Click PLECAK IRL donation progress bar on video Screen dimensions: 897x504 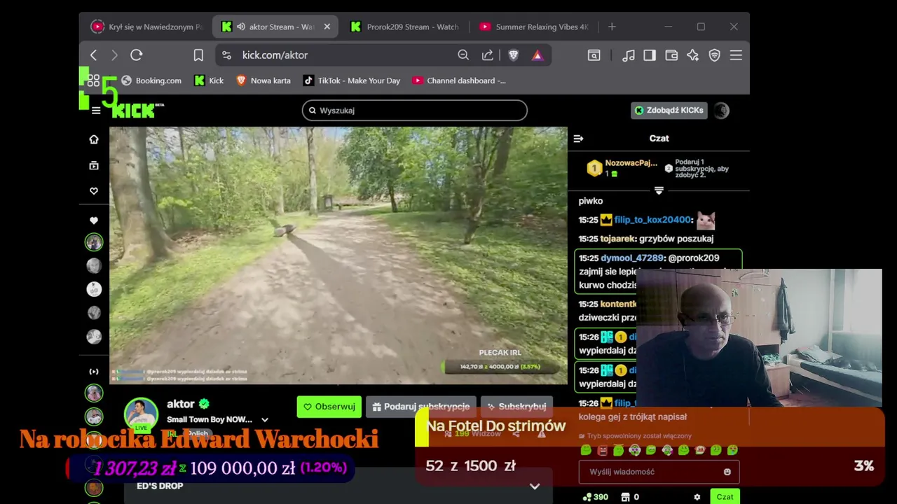(500, 367)
